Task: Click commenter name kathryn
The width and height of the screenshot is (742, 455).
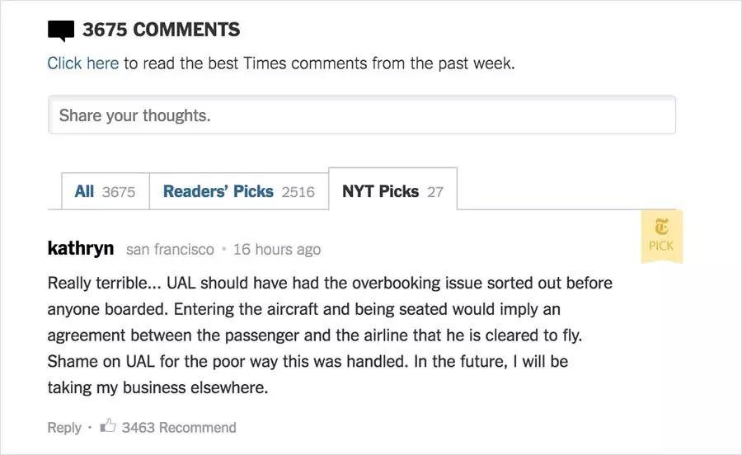Action: coord(81,248)
